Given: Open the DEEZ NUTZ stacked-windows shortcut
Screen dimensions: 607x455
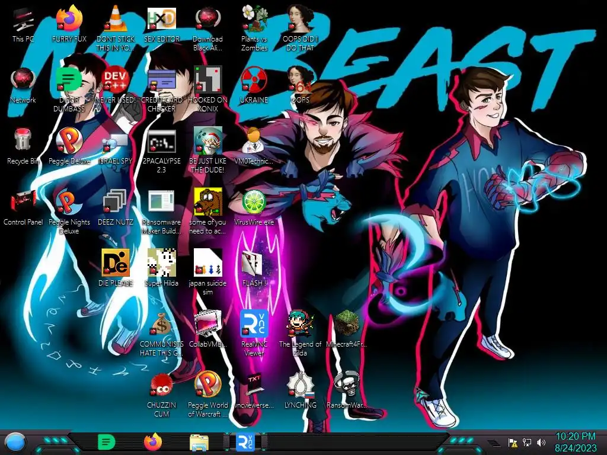Looking at the screenshot, I should coord(116,208).
